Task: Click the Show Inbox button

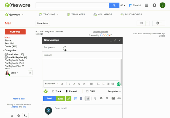Action: click(x=43, y=23)
